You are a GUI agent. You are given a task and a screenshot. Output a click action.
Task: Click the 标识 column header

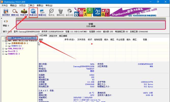click(90, 40)
